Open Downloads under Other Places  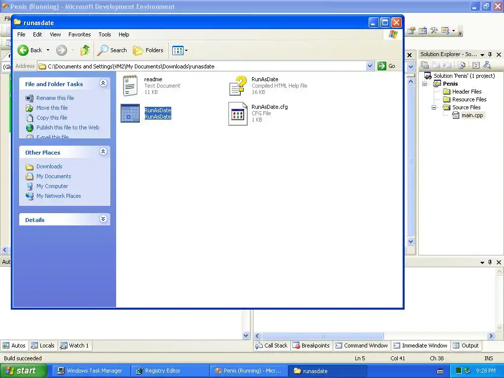[49, 166]
